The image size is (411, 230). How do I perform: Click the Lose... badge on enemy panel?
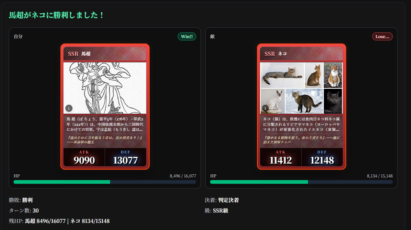(382, 36)
